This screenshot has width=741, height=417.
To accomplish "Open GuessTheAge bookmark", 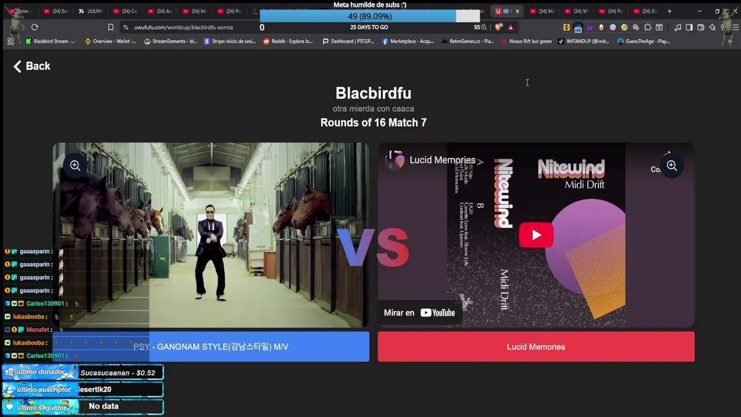I will (x=644, y=41).
